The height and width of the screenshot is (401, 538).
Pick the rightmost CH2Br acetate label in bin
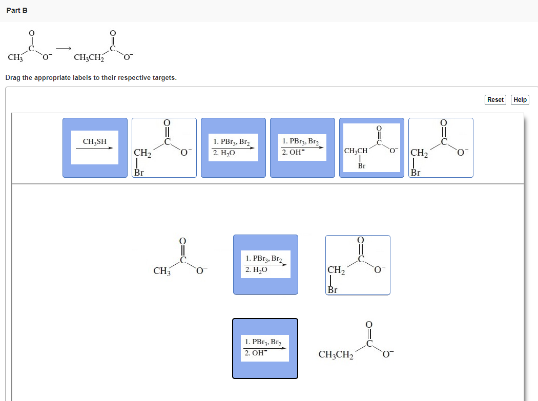[x=441, y=147]
